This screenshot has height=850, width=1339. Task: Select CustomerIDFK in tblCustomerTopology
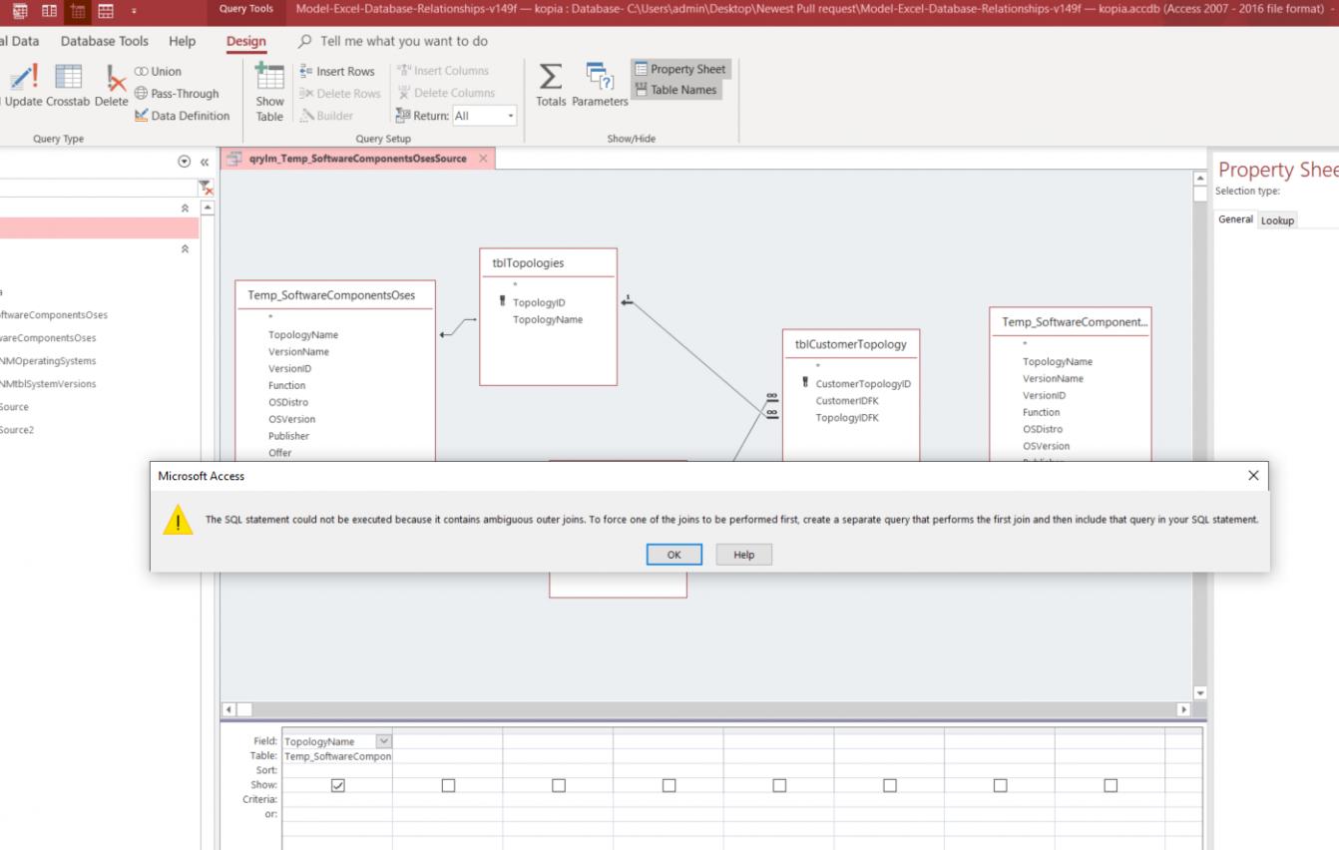tap(847, 401)
